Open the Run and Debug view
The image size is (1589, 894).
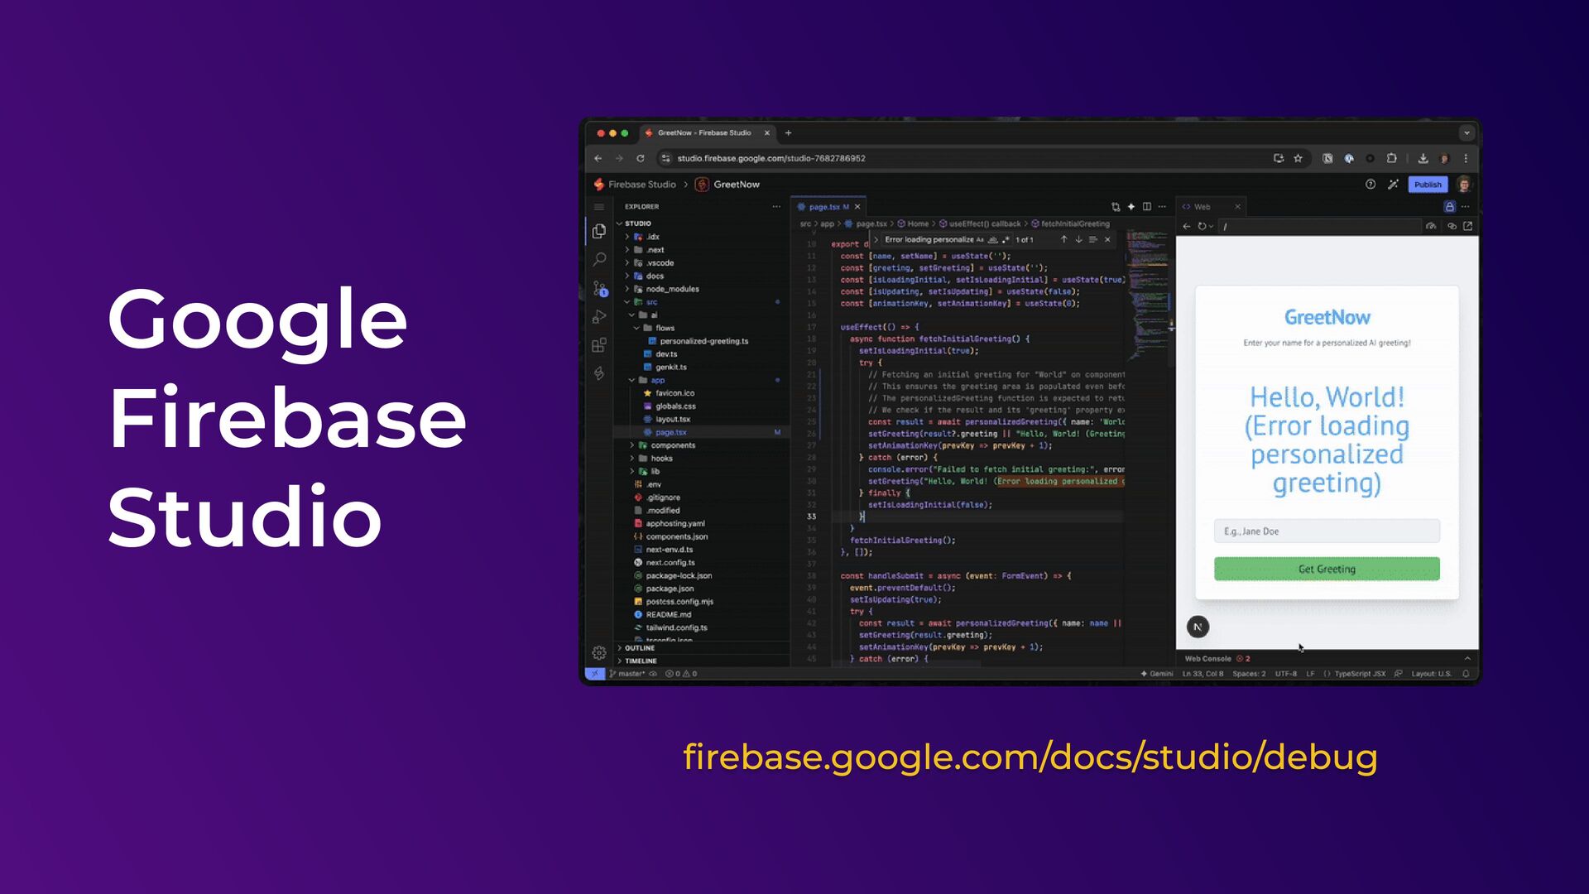599,317
